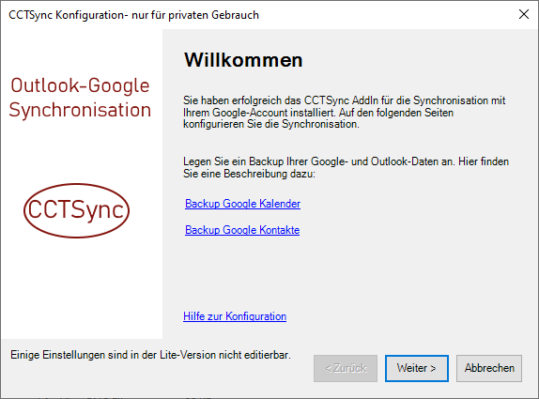539x399 pixels.
Task: Click the 'Sie eine Beschreibung dazu:' text line
Action: (x=249, y=174)
